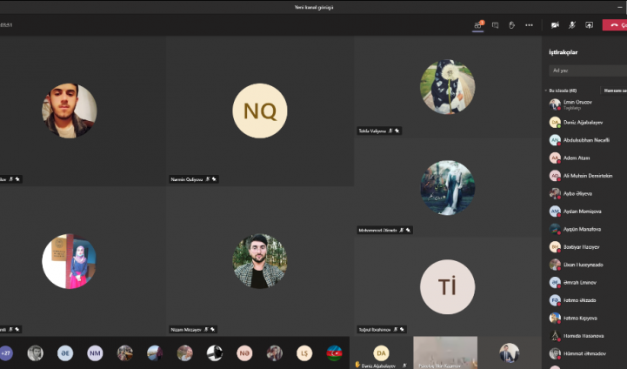Click the man in suit video thumbnail
Image resolution: width=627 pixels, height=369 pixels.
(510, 352)
